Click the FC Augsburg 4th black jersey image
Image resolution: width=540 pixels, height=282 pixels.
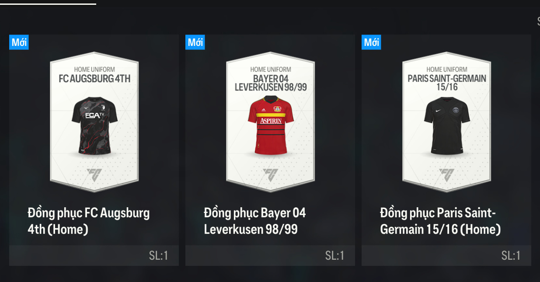(94, 125)
